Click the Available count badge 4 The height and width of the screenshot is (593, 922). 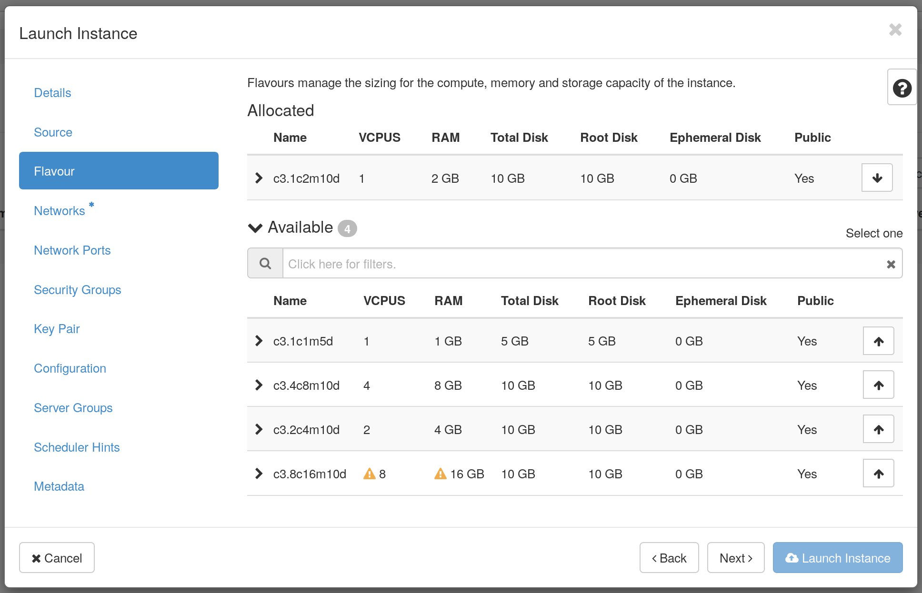click(x=347, y=229)
